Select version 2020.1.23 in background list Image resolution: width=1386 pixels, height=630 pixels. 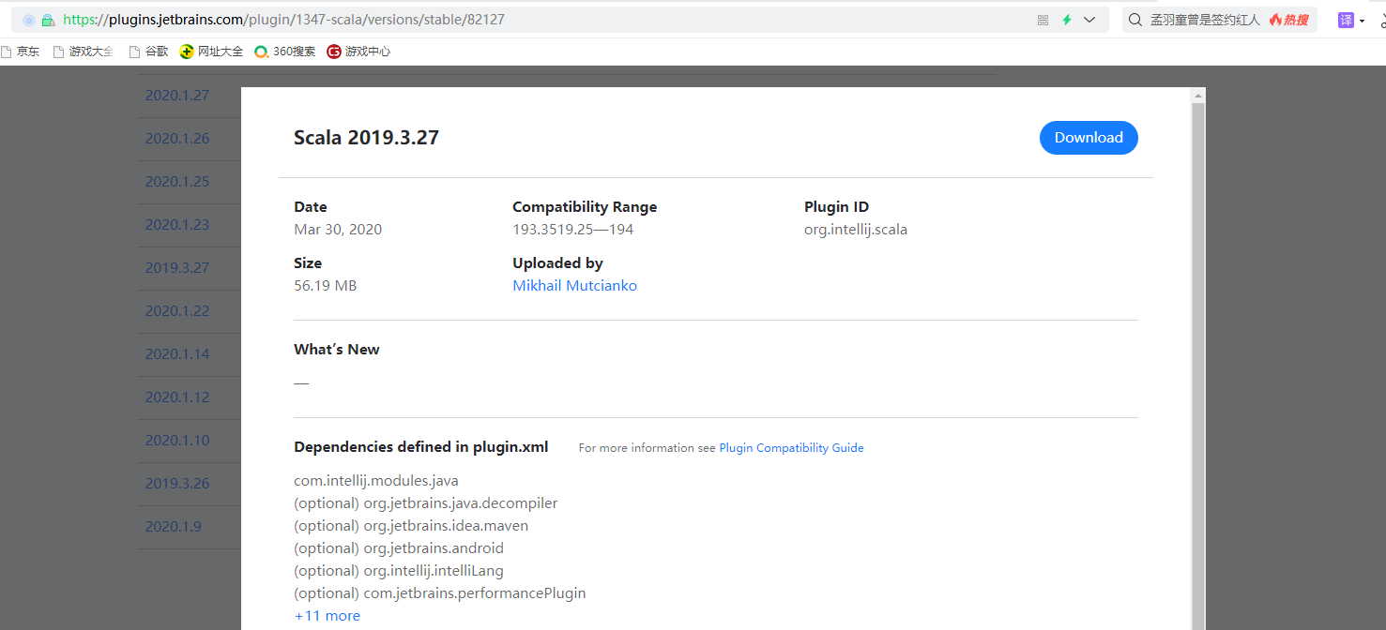coord(177,225)
